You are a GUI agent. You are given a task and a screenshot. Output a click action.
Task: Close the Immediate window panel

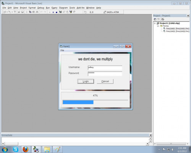click(151, 135)
